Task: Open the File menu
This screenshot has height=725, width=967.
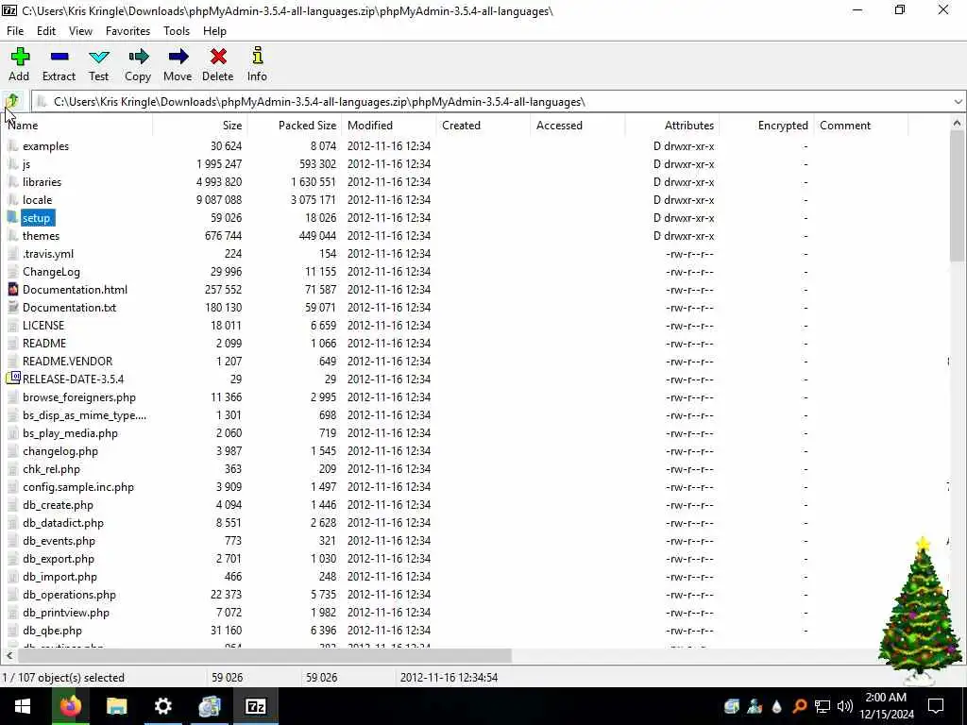Action: click(x=15, y=31)
